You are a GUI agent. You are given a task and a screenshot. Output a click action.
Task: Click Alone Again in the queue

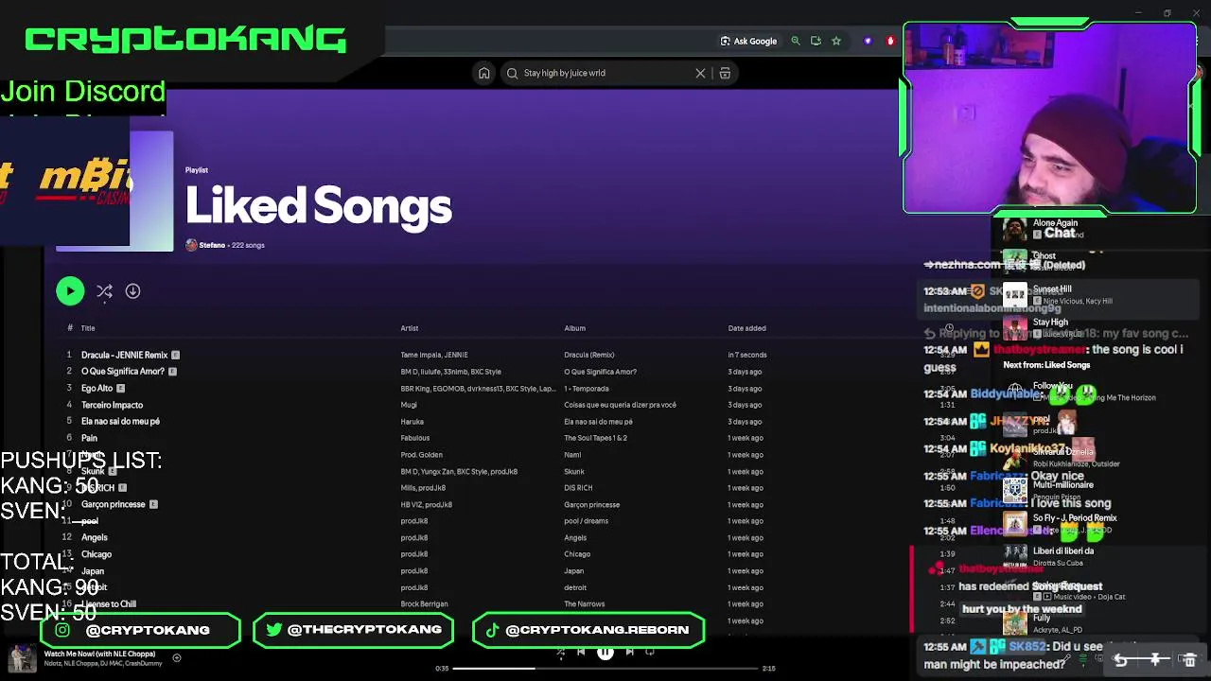point(1055,222)
